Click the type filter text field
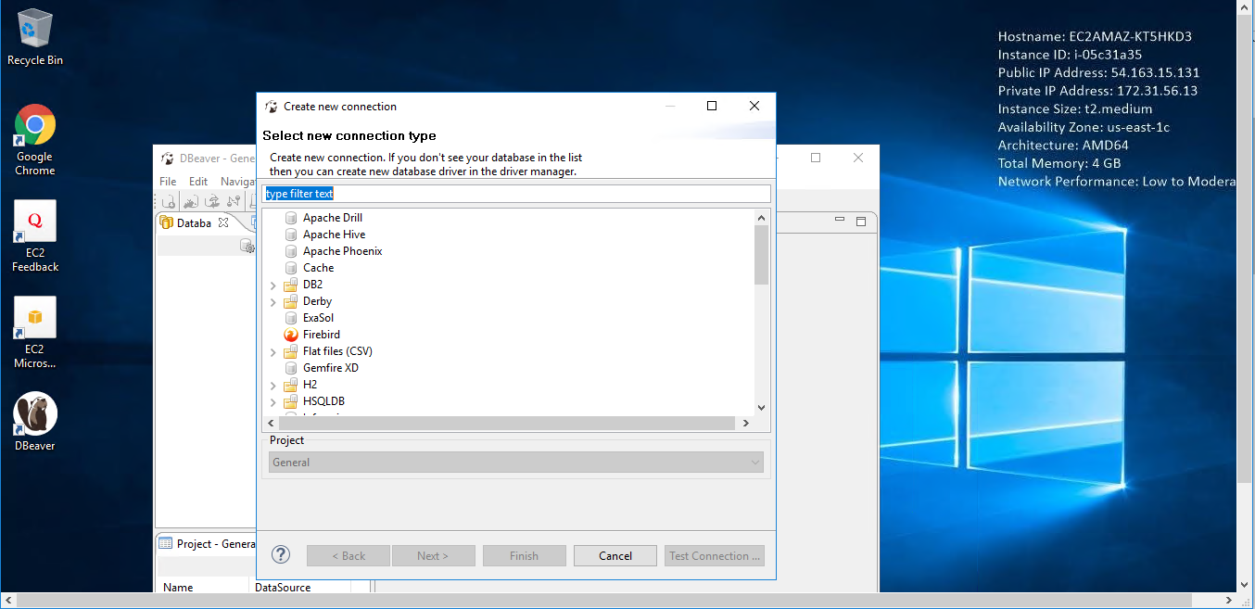The width and height of the screenshot is (1255, 609). 516,194
